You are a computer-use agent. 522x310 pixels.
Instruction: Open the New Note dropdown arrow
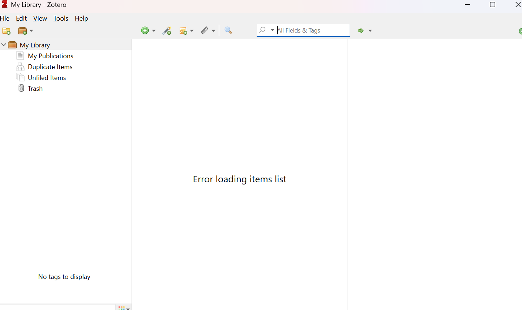tap(192, 31)
